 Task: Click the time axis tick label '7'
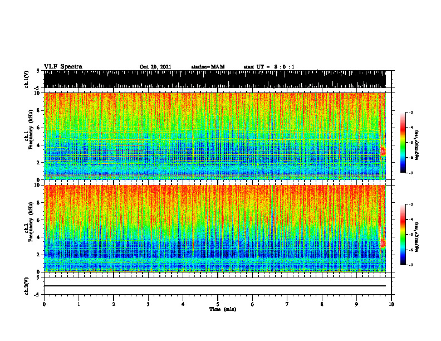click(x=287, y=304)
